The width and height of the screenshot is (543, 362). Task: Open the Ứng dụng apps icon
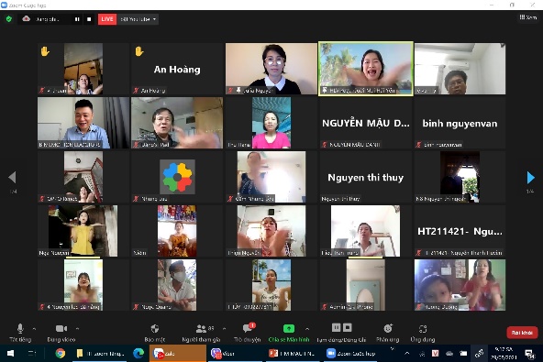pos(423,328)
